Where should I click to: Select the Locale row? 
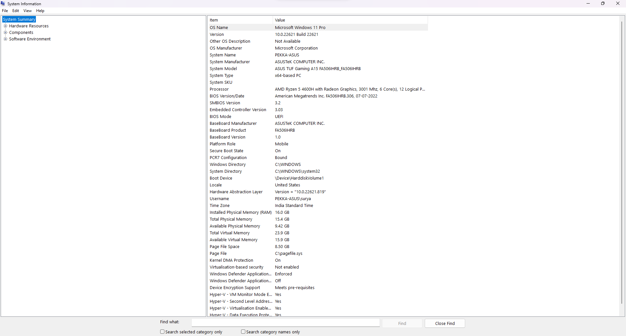[318, 185]
